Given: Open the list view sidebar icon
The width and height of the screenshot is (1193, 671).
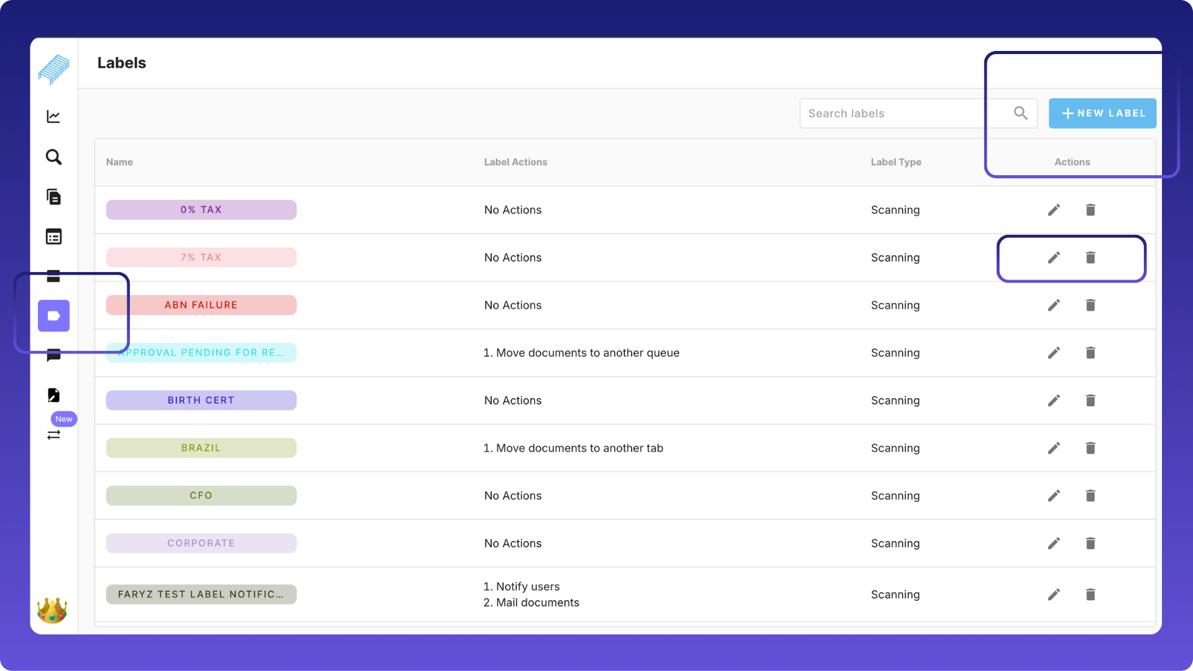Looking at the screenshot, I should pyautogui.click(x=53, y=237).
